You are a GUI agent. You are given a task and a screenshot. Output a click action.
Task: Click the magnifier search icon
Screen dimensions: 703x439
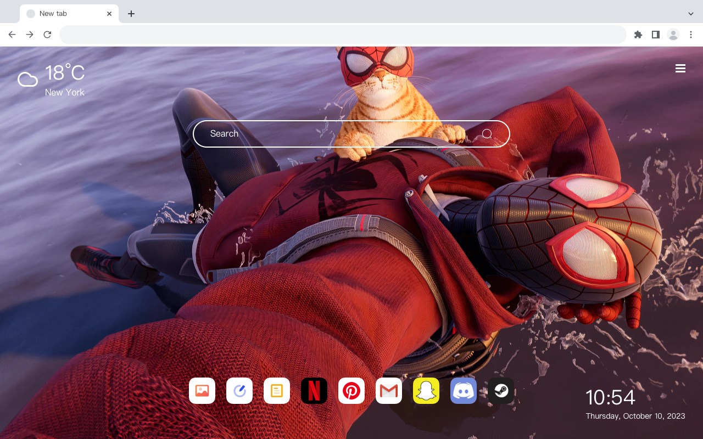click(x=487, y=134)
